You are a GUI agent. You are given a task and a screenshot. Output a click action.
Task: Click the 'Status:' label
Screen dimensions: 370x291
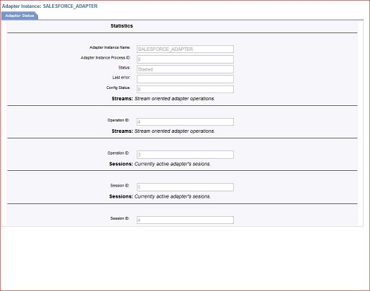124,68
